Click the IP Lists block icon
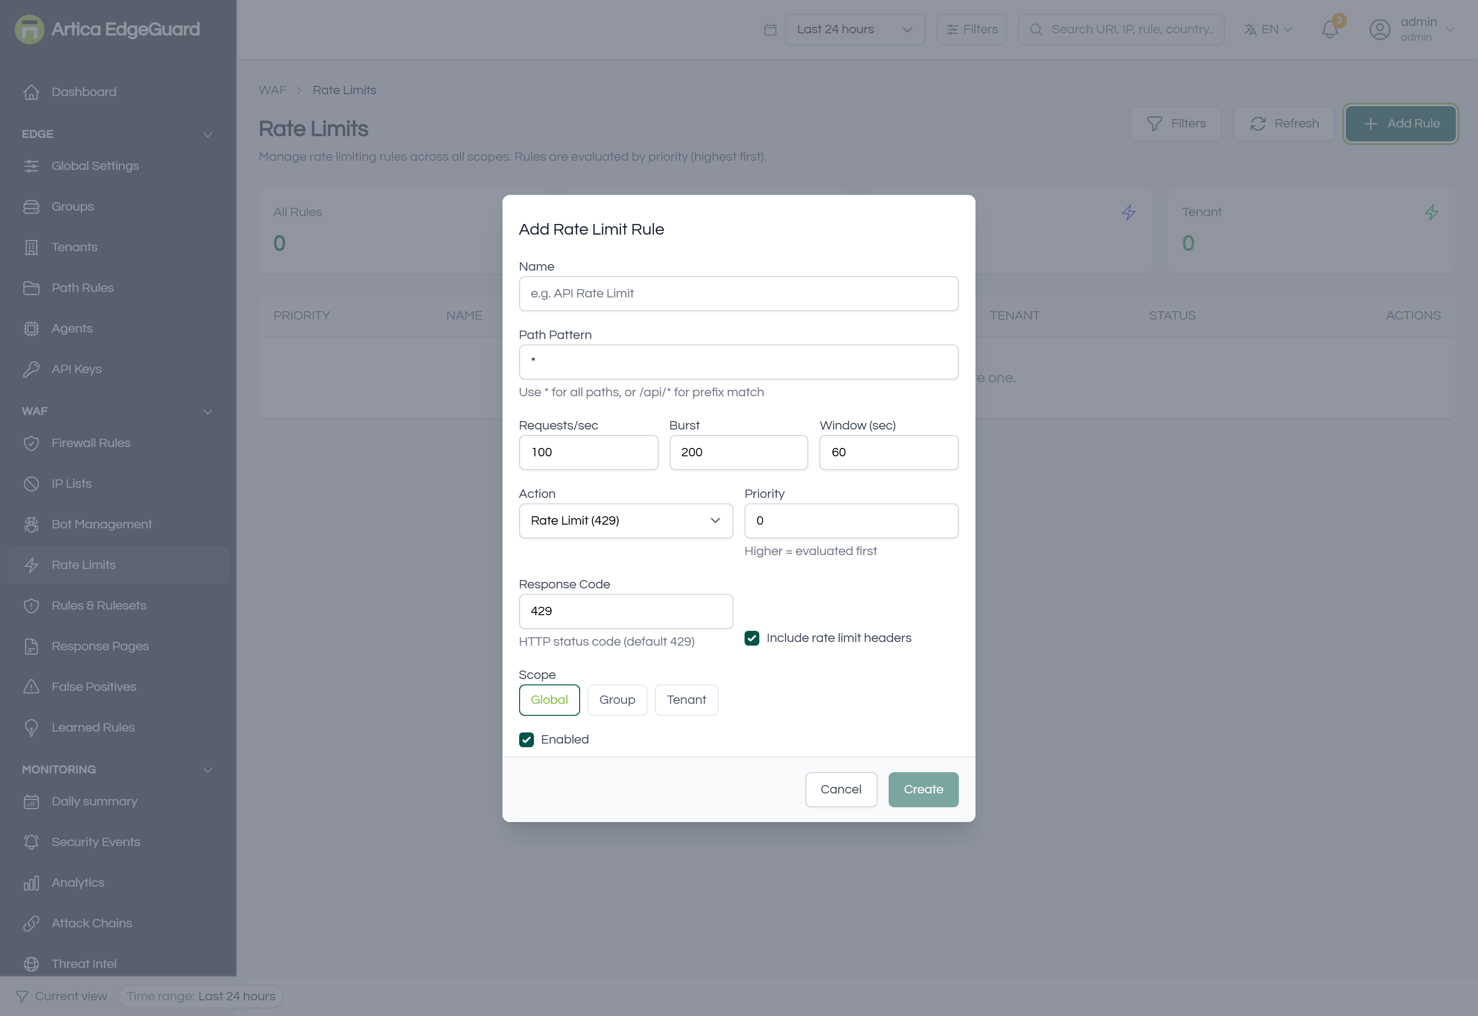Screen dimensions: 1478x1016 [31, 484]
